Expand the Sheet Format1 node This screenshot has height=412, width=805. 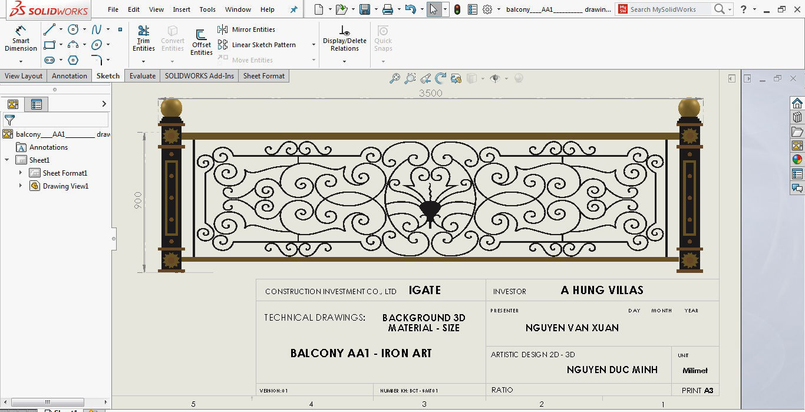[x=21, y=173]
